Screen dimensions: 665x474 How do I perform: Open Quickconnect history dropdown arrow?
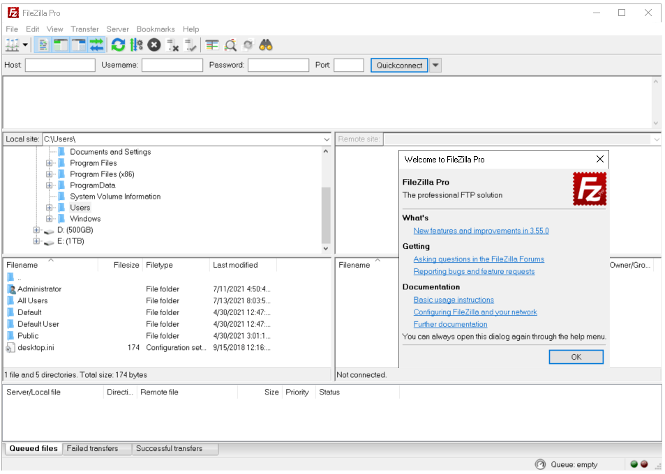[x=435, y=66]
